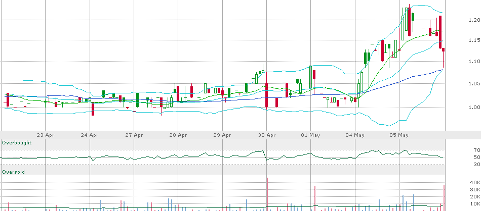Click the 1.00 price axis label
The image size is (481, 211).
pyautogui.click(x=474, y=107)
